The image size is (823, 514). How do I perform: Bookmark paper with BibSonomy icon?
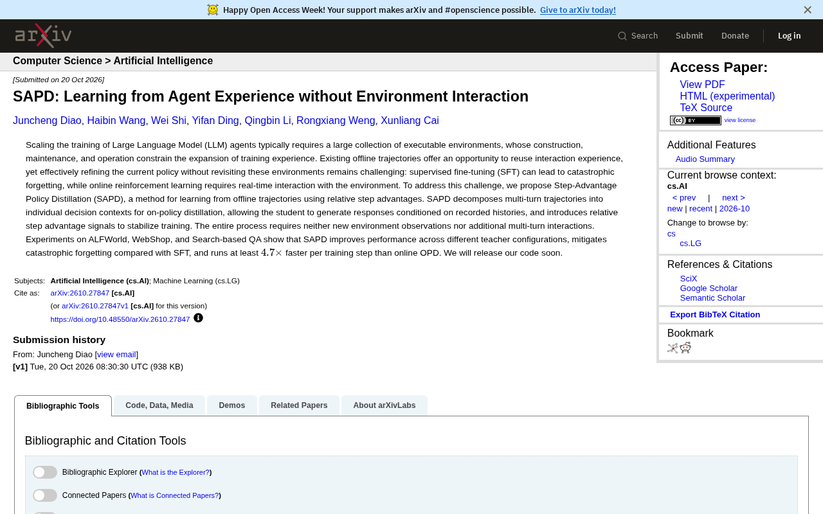click(x=673, y=348)
